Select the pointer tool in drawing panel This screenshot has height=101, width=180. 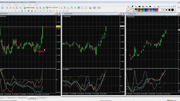pyautogui.click(x=128, y=6)
